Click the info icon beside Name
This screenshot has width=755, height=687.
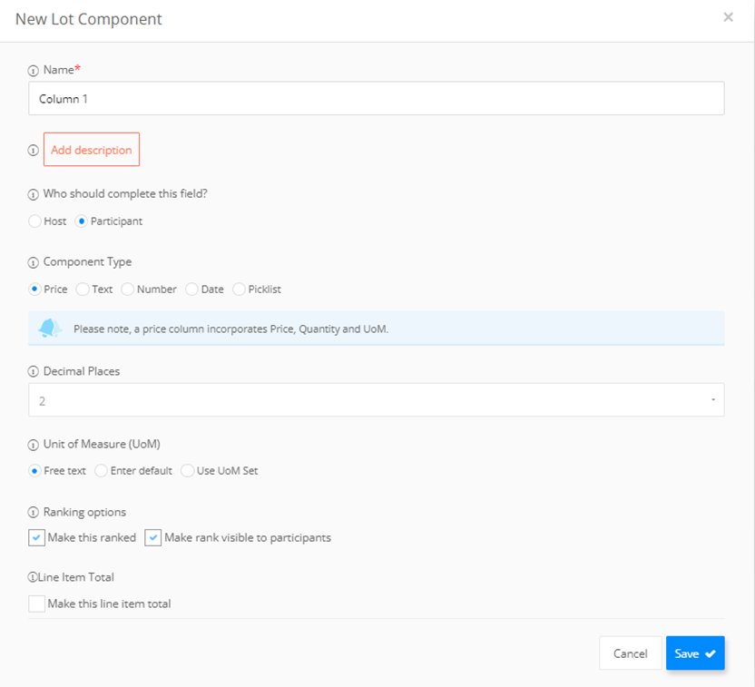[33, 71]
